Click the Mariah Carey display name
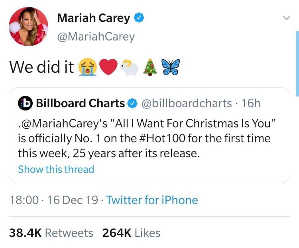 click(94, 18)
